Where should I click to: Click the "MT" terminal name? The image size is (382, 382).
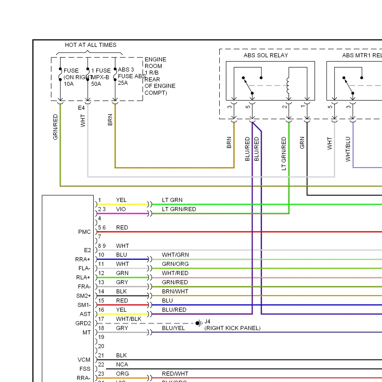[x=87, y=333]
